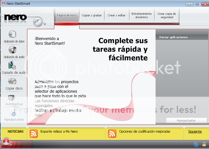Select Crear copia de seguridad tab
Screen dimensions: 209x149
(167, 15)
